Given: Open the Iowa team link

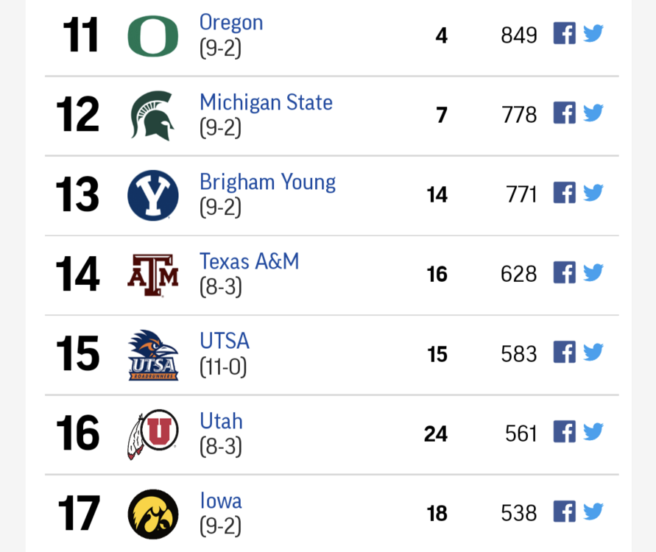Looking at the screenshot, I should pos(221,500).
